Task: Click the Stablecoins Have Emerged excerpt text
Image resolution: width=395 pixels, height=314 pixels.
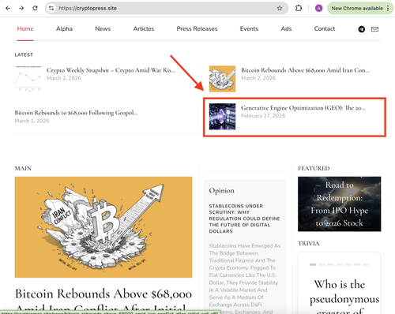Action: [245, 278]
